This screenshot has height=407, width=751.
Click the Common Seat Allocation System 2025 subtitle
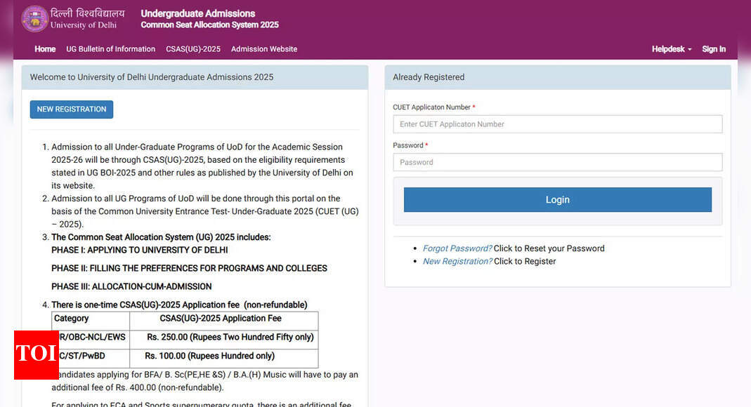(209, 25)
